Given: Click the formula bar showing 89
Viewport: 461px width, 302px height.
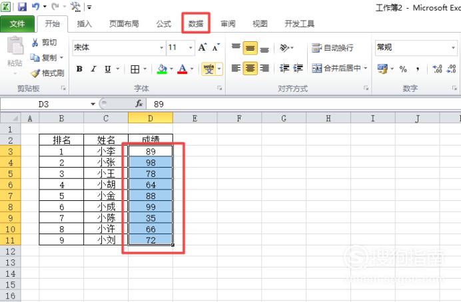Looking at the screenshot, I should (303, 104).
